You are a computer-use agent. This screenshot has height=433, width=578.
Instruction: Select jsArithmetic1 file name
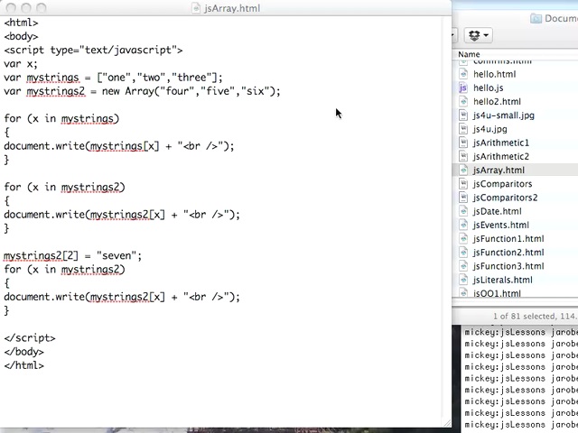click(x=501, y=143)
